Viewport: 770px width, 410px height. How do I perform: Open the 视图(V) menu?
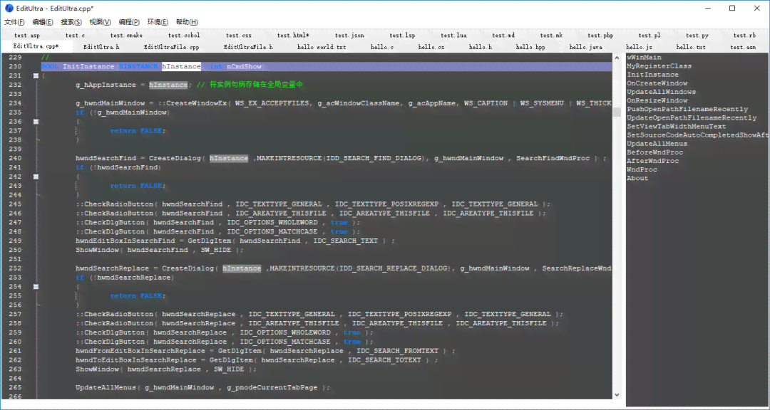[x=101, y=22]
